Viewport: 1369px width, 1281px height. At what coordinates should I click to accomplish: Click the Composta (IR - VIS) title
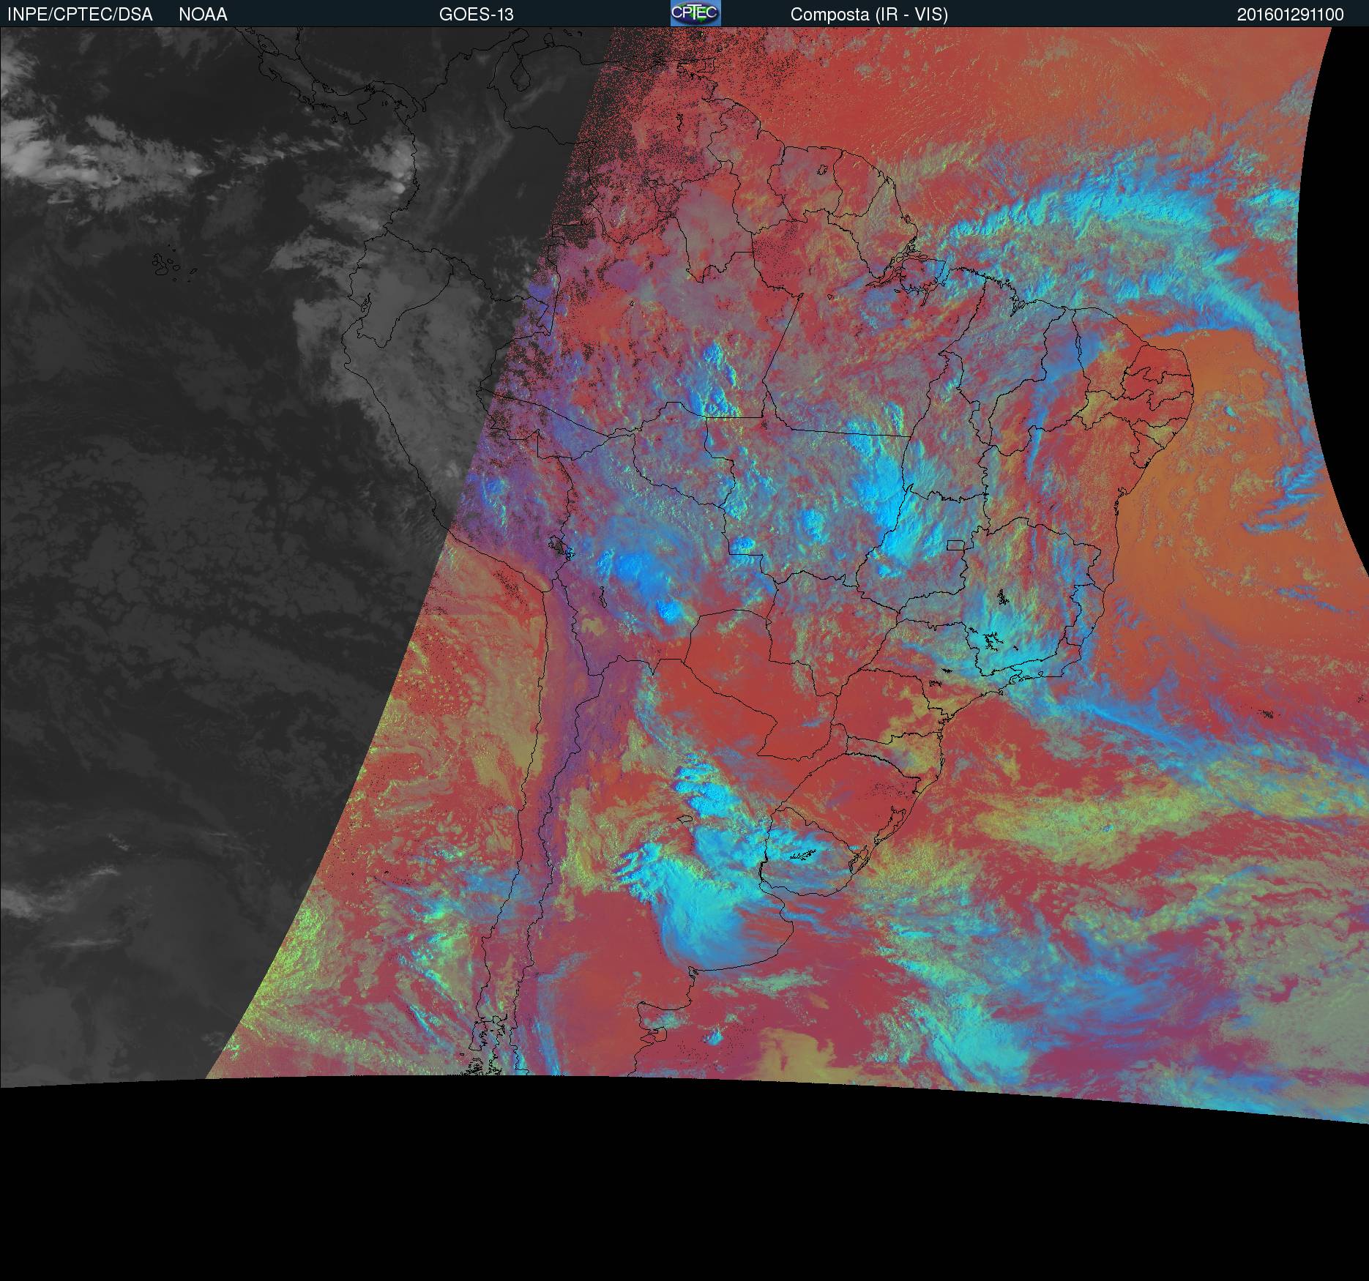tap(869, 15)
